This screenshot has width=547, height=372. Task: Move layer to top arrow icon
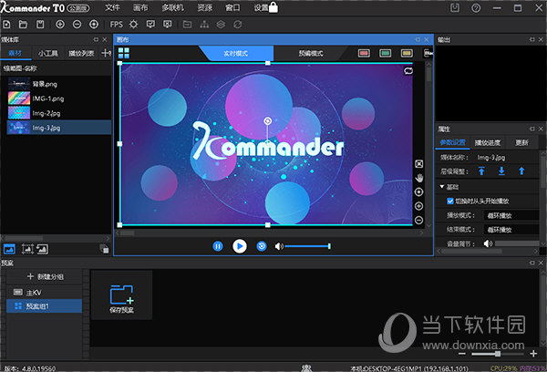click(x=481, y=171)
